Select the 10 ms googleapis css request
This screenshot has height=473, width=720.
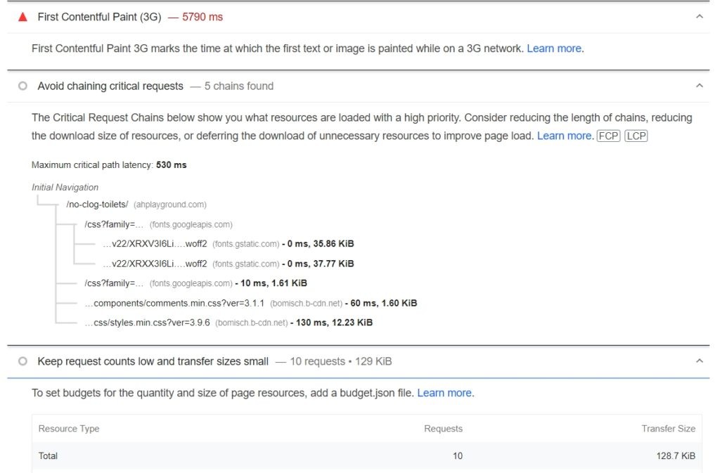114,283
